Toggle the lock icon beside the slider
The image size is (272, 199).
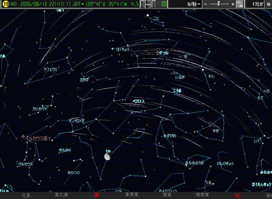[x=240, y=4]
